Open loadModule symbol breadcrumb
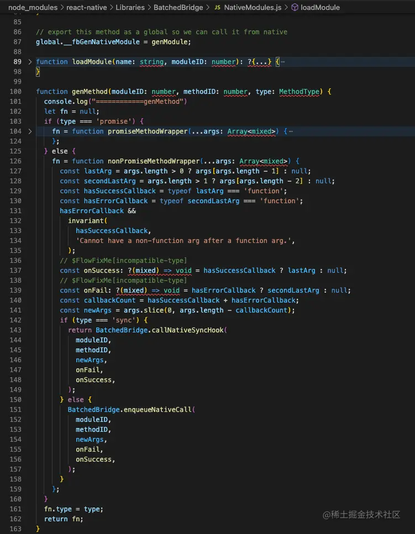The image size is (415, 534). pos(320,7)
